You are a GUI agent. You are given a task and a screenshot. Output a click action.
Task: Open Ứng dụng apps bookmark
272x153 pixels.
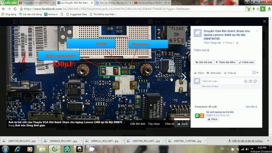(x=9, y=14)
